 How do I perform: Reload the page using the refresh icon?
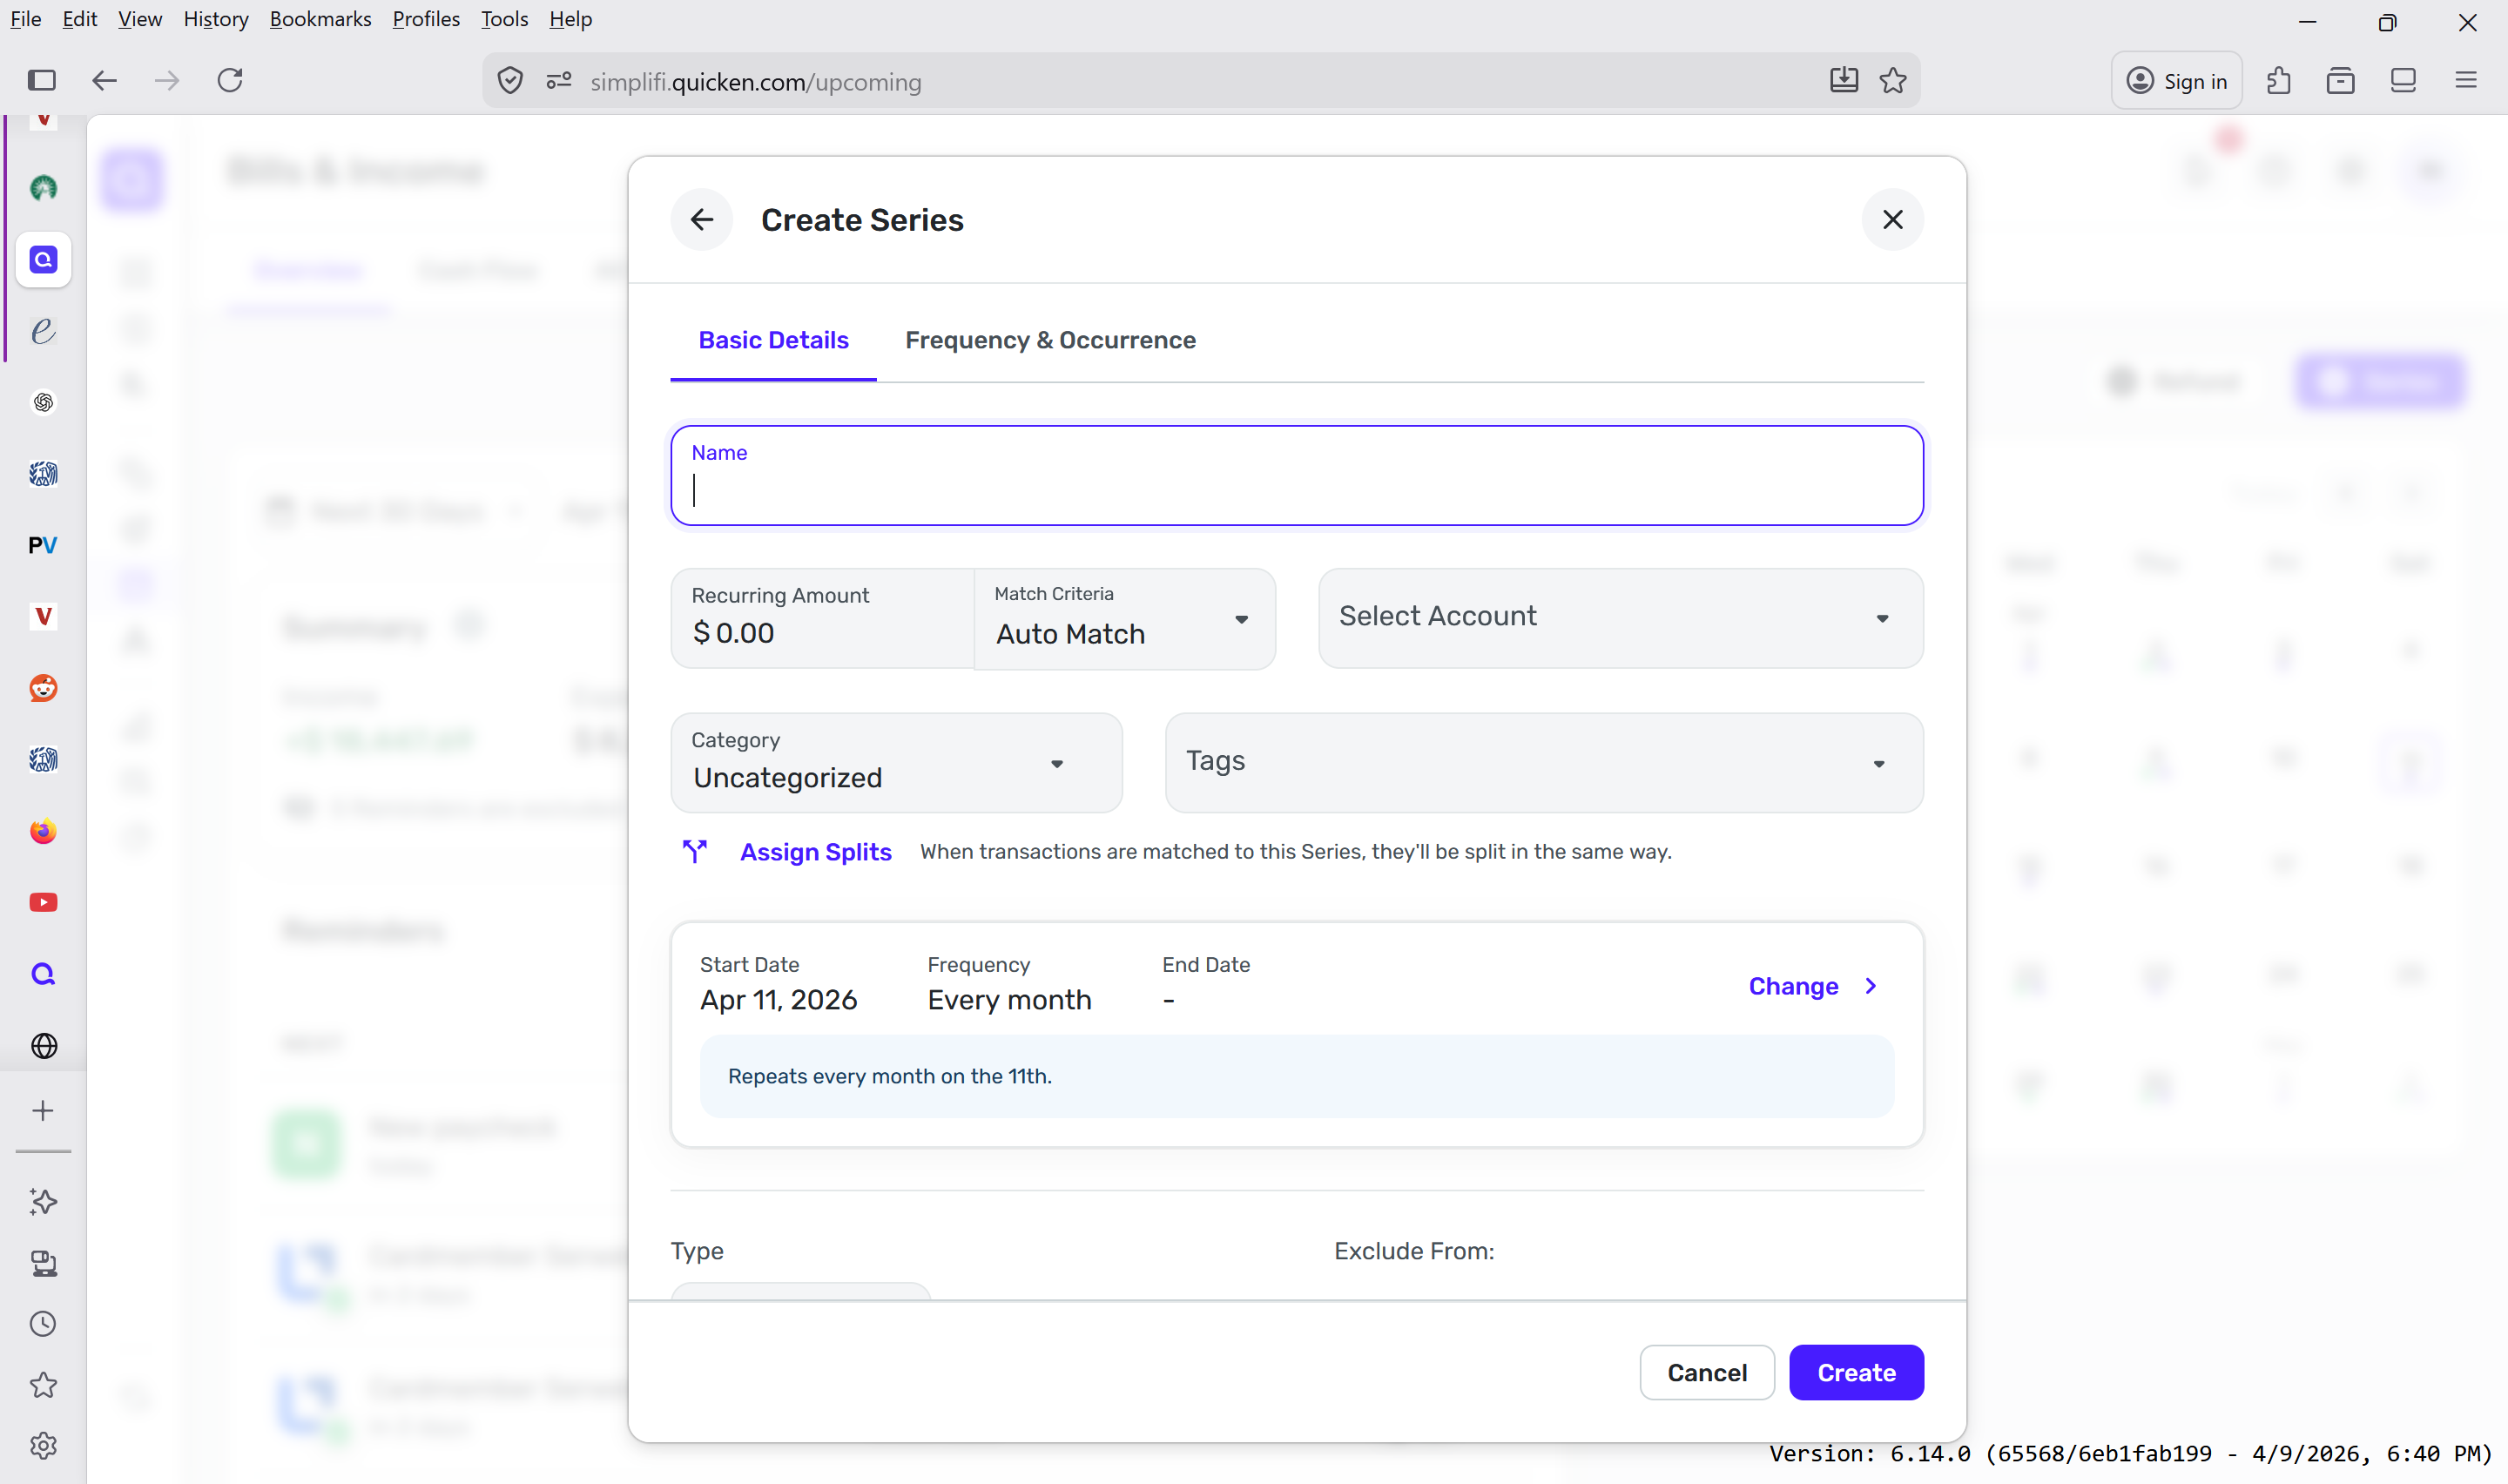[x=230, y=81]
